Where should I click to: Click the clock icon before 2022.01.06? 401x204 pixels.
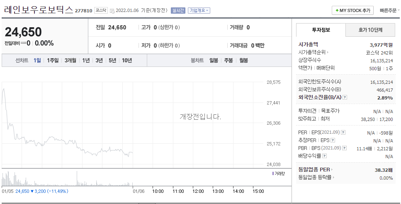pos(112,11)
